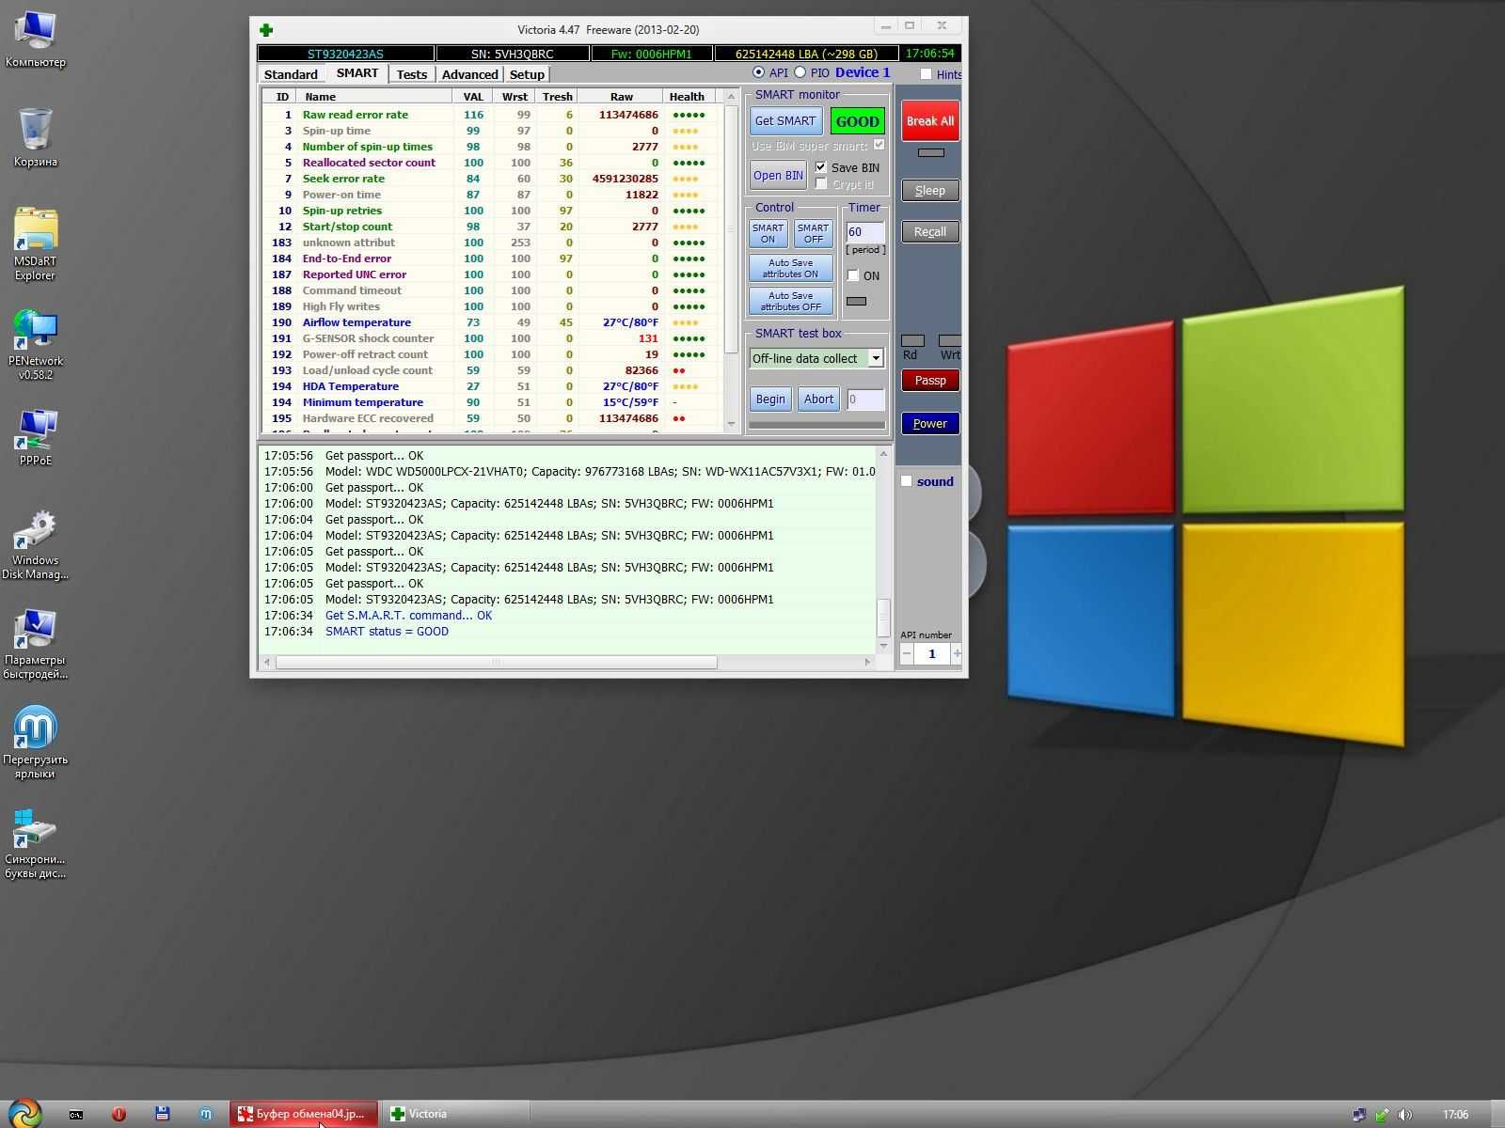The height and width of the screenshot is (1128, 1505).
Task: Click the Raw column header
Action: tap(621, 96)
